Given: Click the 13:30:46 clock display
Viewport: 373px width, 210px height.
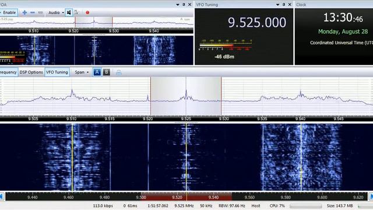Looking at the screenshot, I should coord(343,18).
